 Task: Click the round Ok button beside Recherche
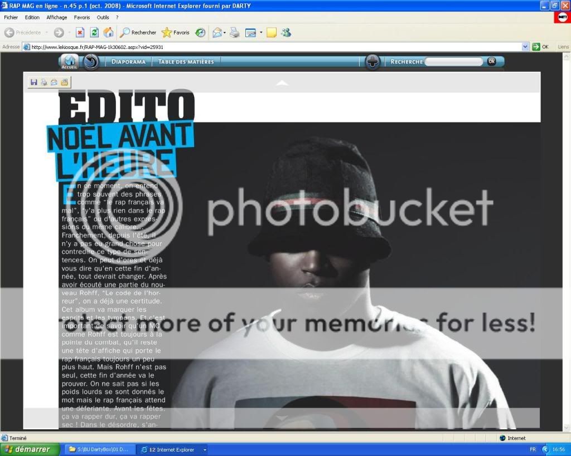point(491,61)
